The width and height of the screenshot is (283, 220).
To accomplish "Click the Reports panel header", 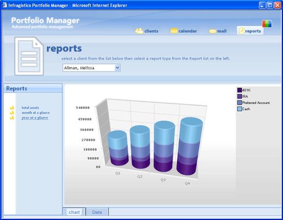I will 33,89.
